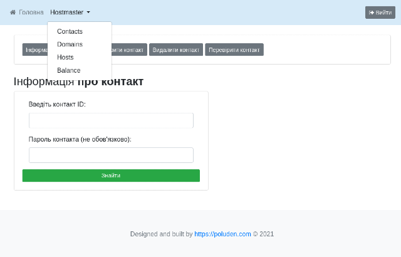
Task: Choose Domains in the dropdown menu
Action: (70, 45)
